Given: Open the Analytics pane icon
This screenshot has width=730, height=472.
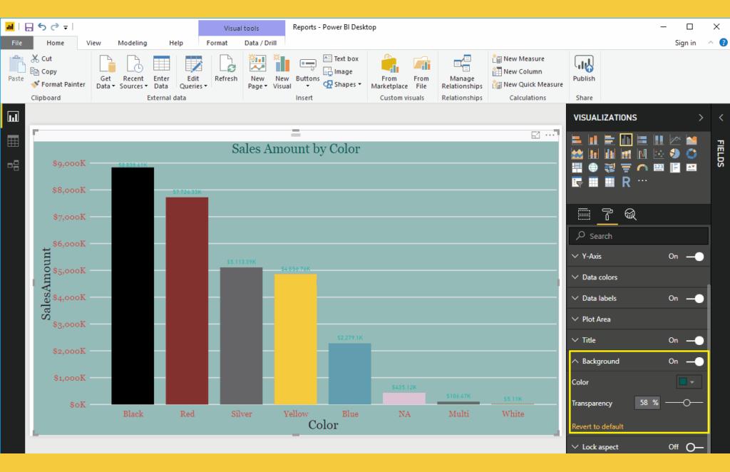Looking at the screenshot, I should (x=630, y=214).
